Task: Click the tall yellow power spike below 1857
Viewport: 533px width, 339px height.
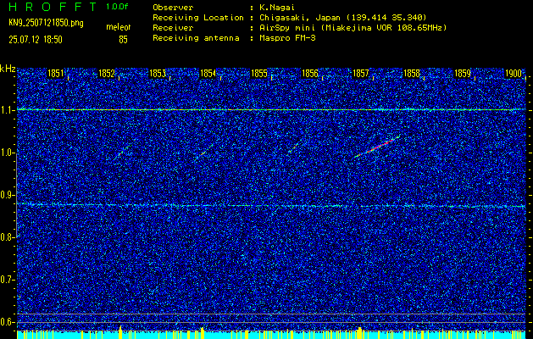Action: coord(359,333)
